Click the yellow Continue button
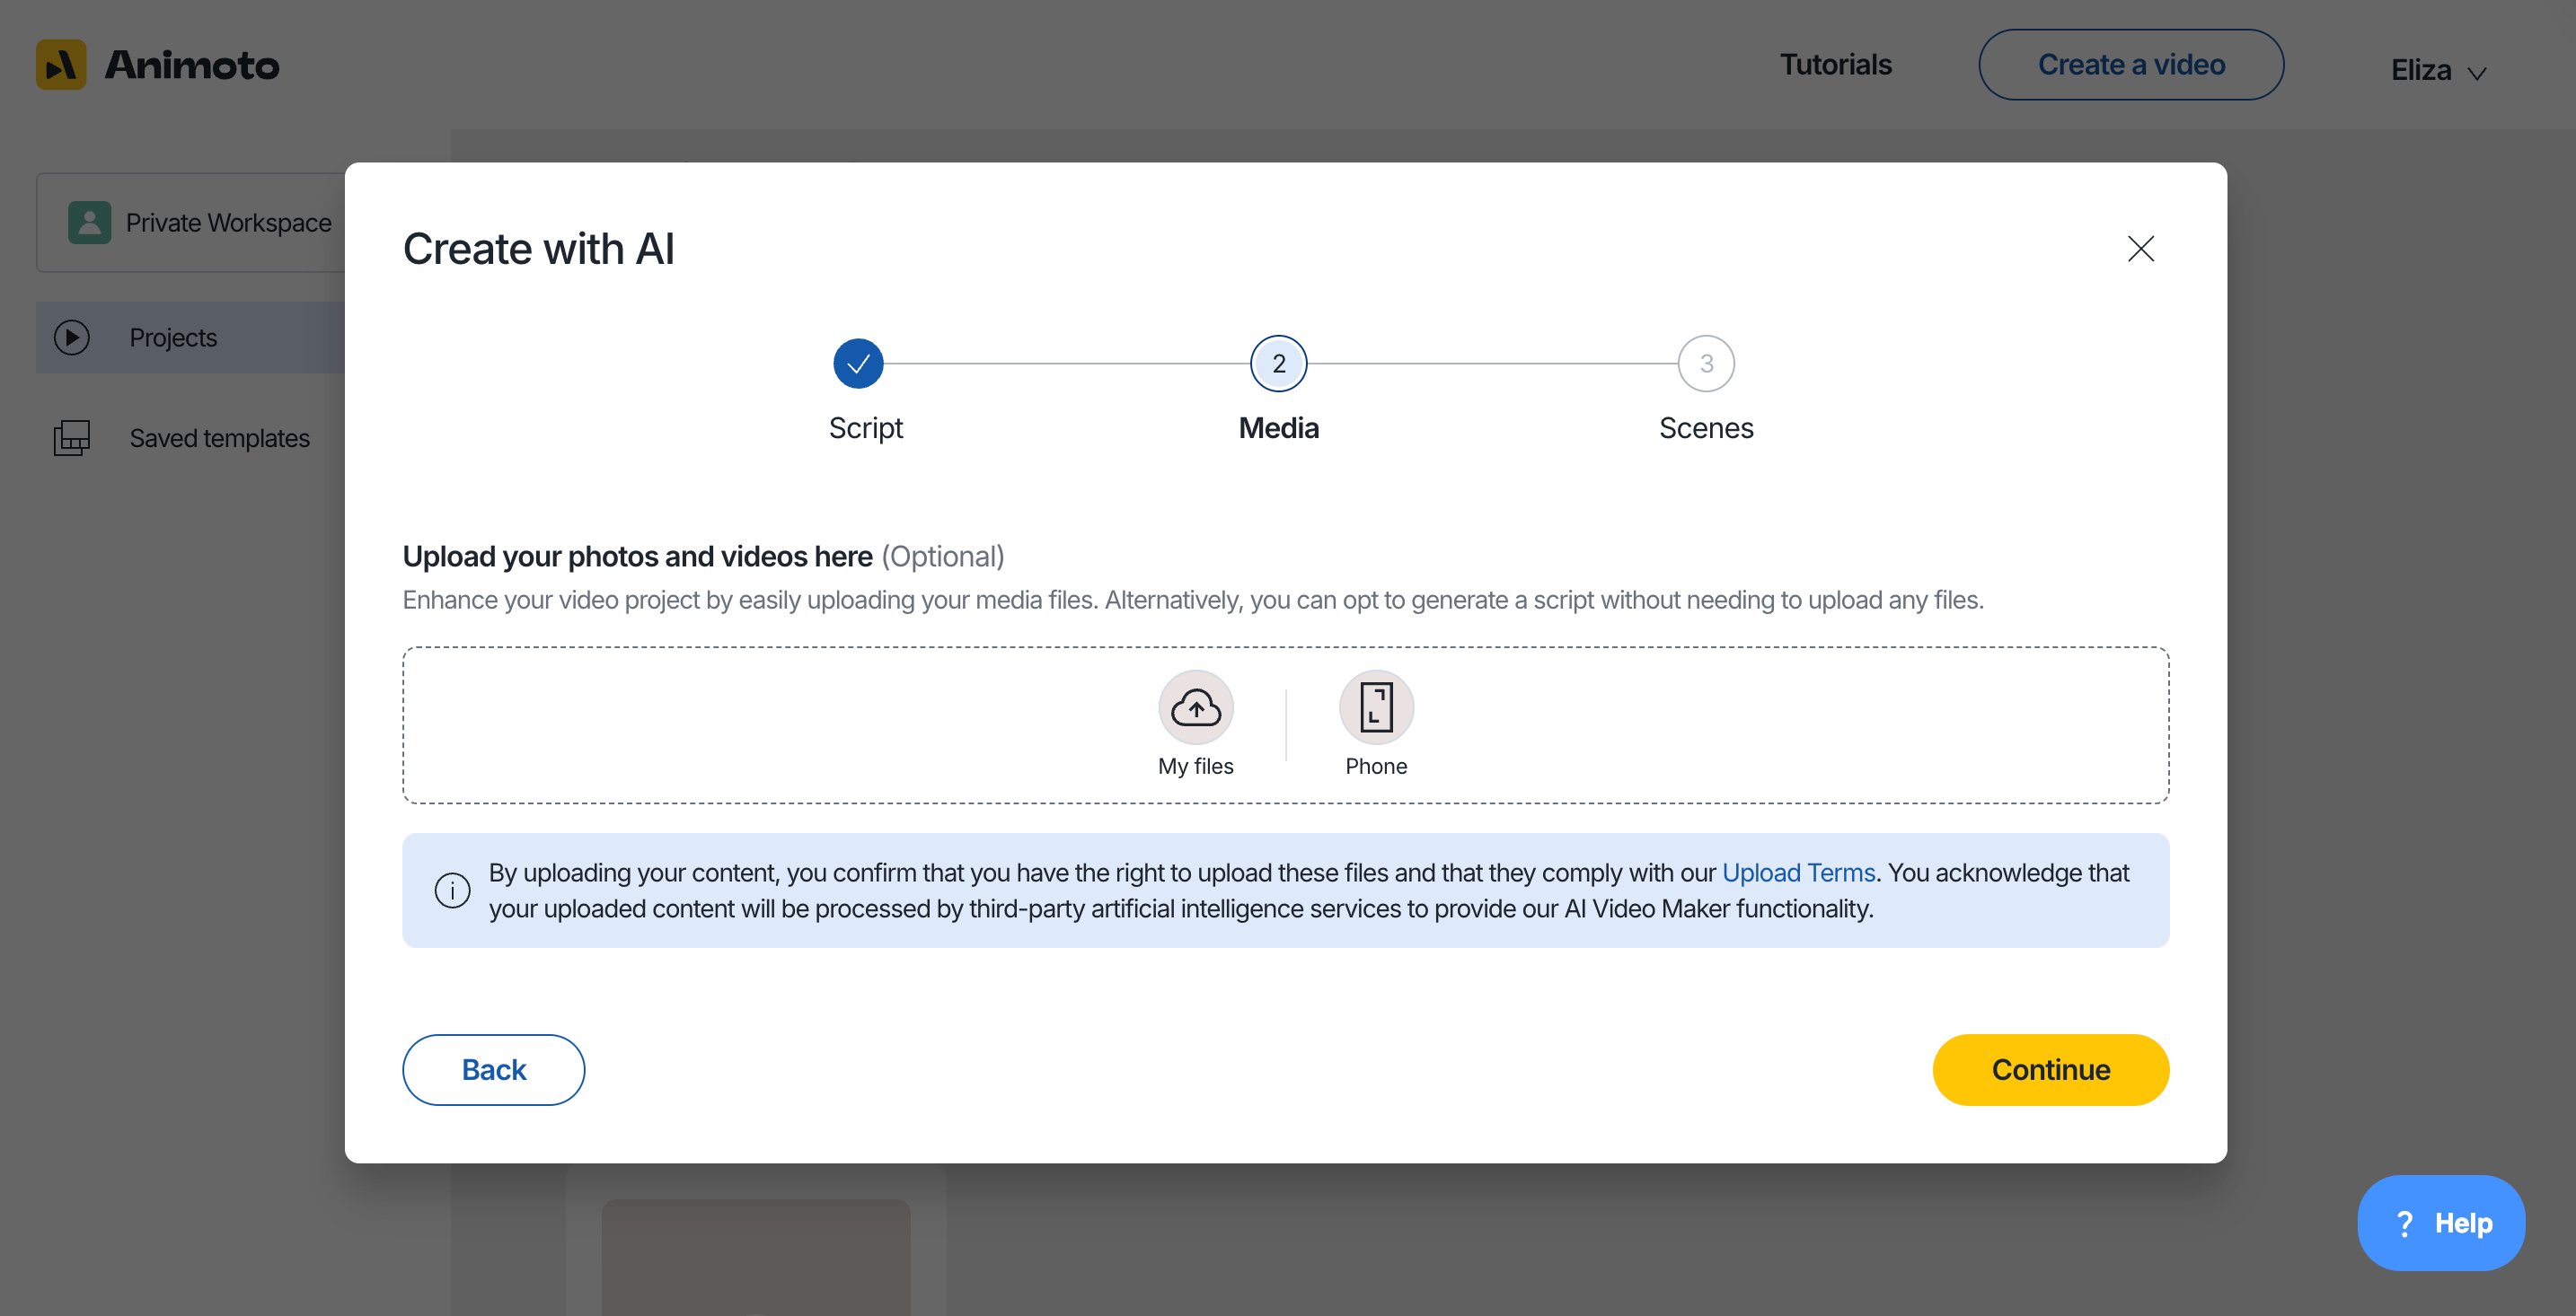2576x1316 pixels. click(x=2050, y=1069)
